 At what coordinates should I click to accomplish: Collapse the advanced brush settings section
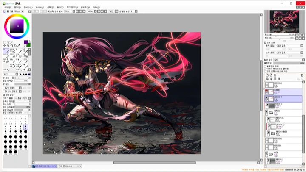tap(4, 95)
